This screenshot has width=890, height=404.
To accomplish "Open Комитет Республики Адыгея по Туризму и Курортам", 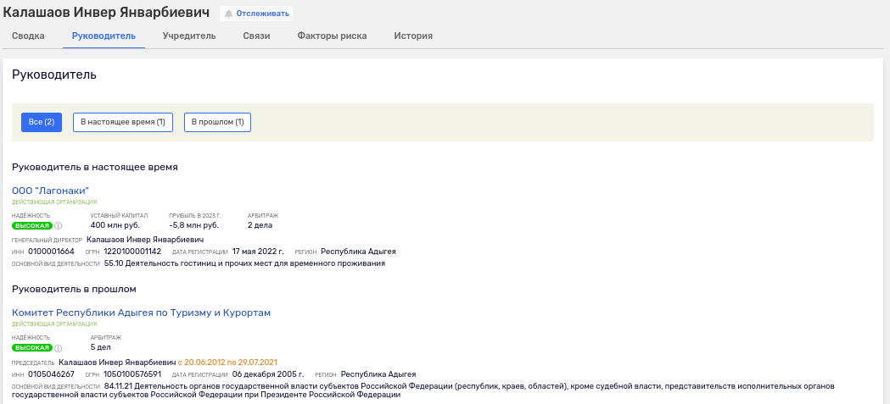I will [x=142, y=313].
